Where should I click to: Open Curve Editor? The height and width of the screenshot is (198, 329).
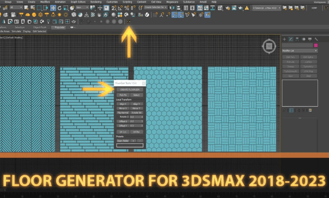206,8
